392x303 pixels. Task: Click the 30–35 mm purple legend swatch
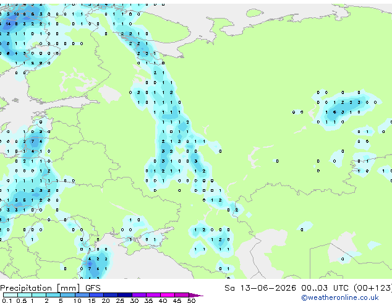139,295
